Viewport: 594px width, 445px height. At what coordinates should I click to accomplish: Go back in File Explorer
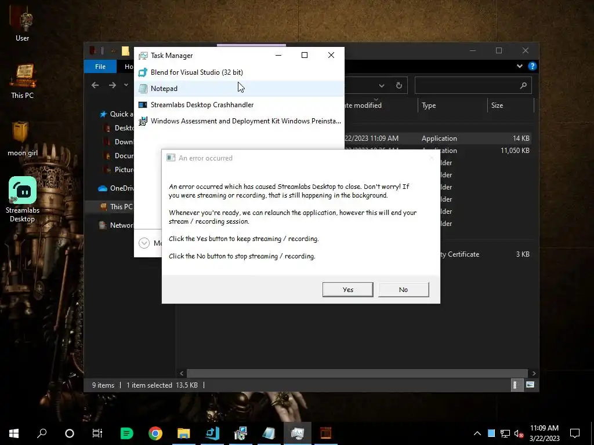click(95, 86)
